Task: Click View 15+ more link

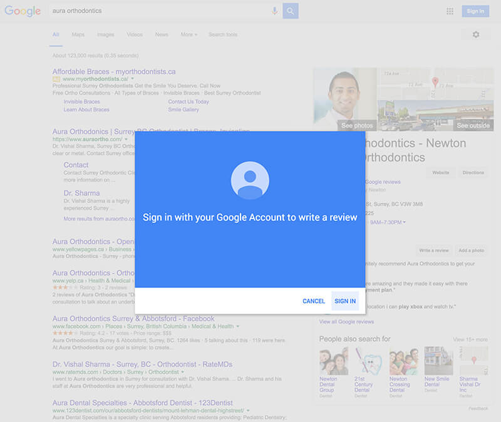Action: coord(470,339)
